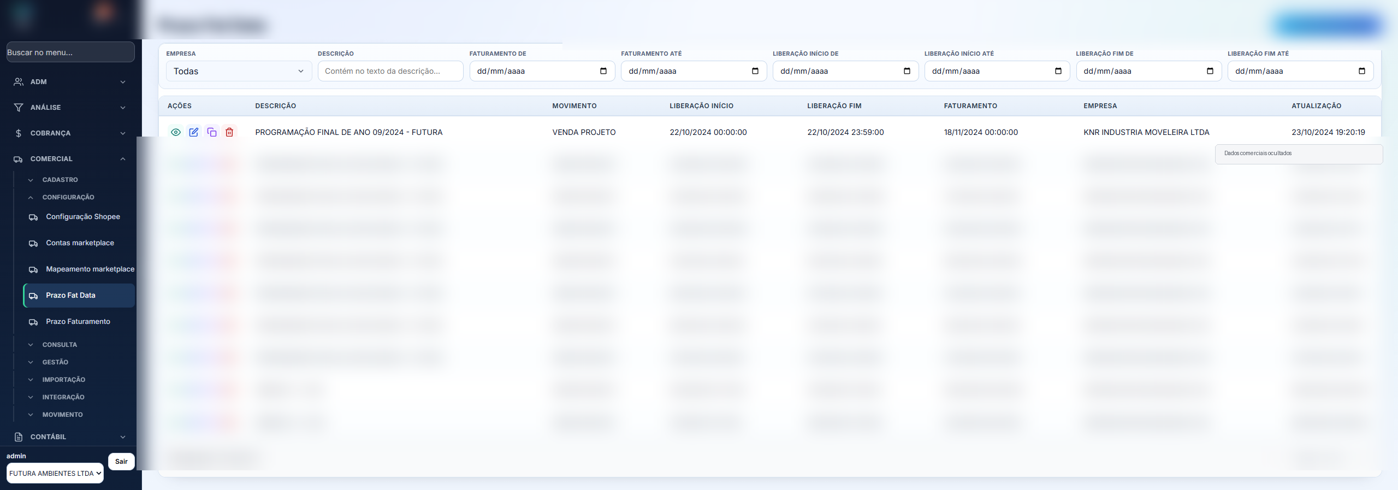Open Prazo Faturamento menu item

[79, 322]
